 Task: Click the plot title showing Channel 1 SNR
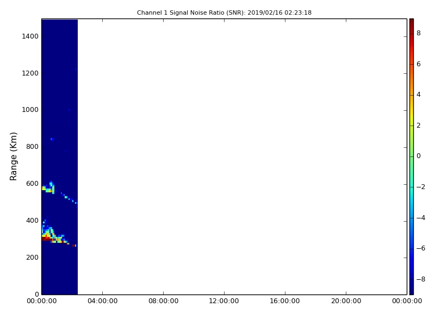click(x=224, y=12)
